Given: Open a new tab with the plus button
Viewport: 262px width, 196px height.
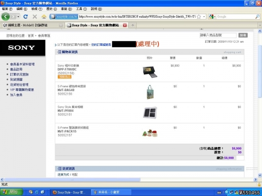Looking at the screenshot, I should click(x=133, y=25).
